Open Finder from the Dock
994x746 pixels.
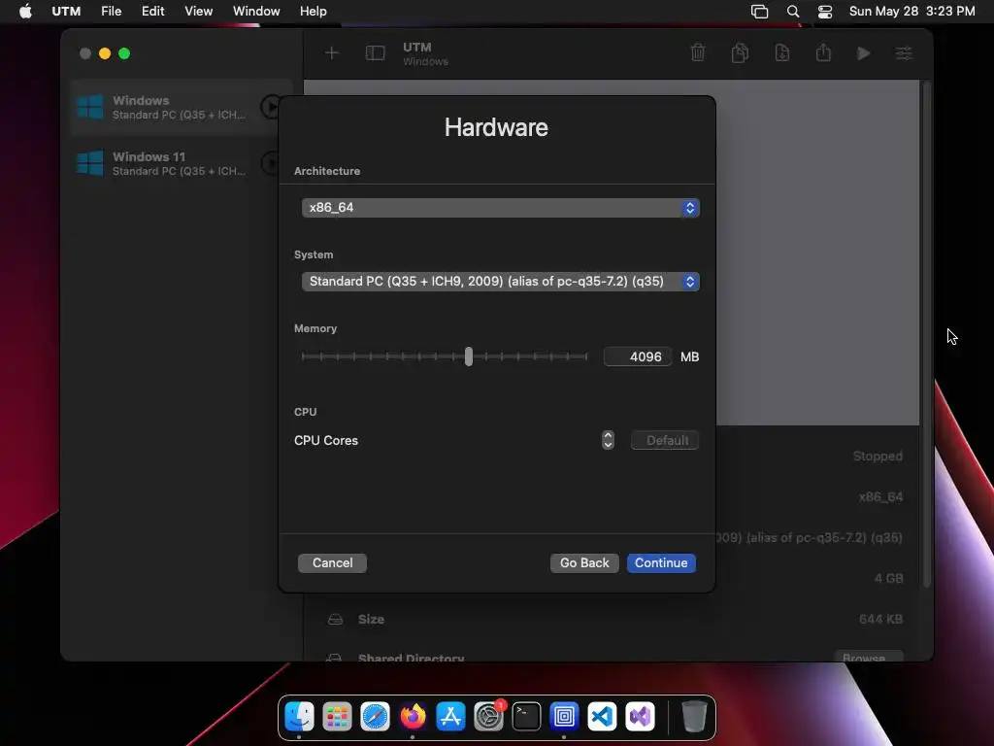pyautogui.click(x=299, y=717)
